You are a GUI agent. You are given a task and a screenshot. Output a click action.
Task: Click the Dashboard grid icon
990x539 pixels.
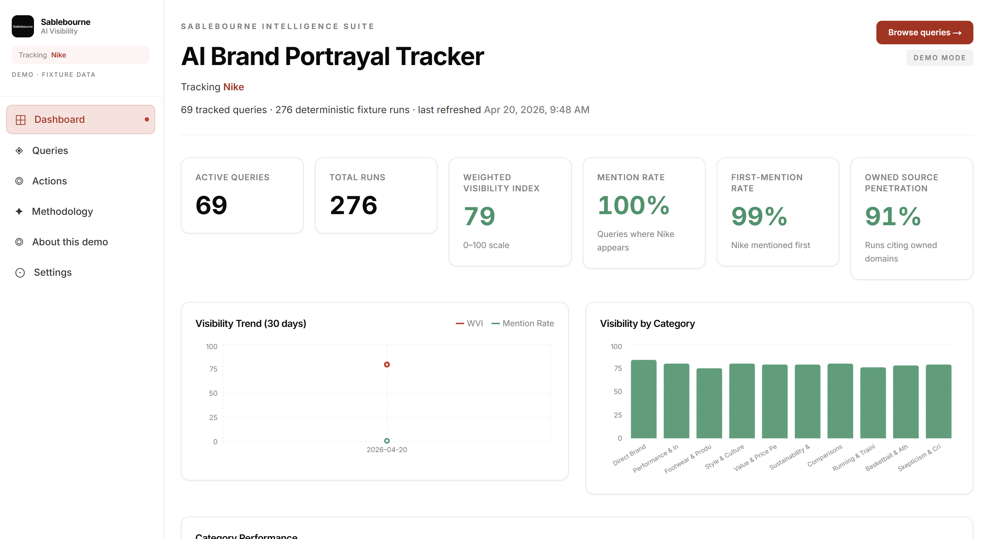click(20, 120)
